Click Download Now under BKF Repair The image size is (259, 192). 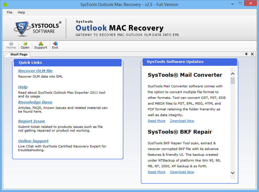(182, 172)
